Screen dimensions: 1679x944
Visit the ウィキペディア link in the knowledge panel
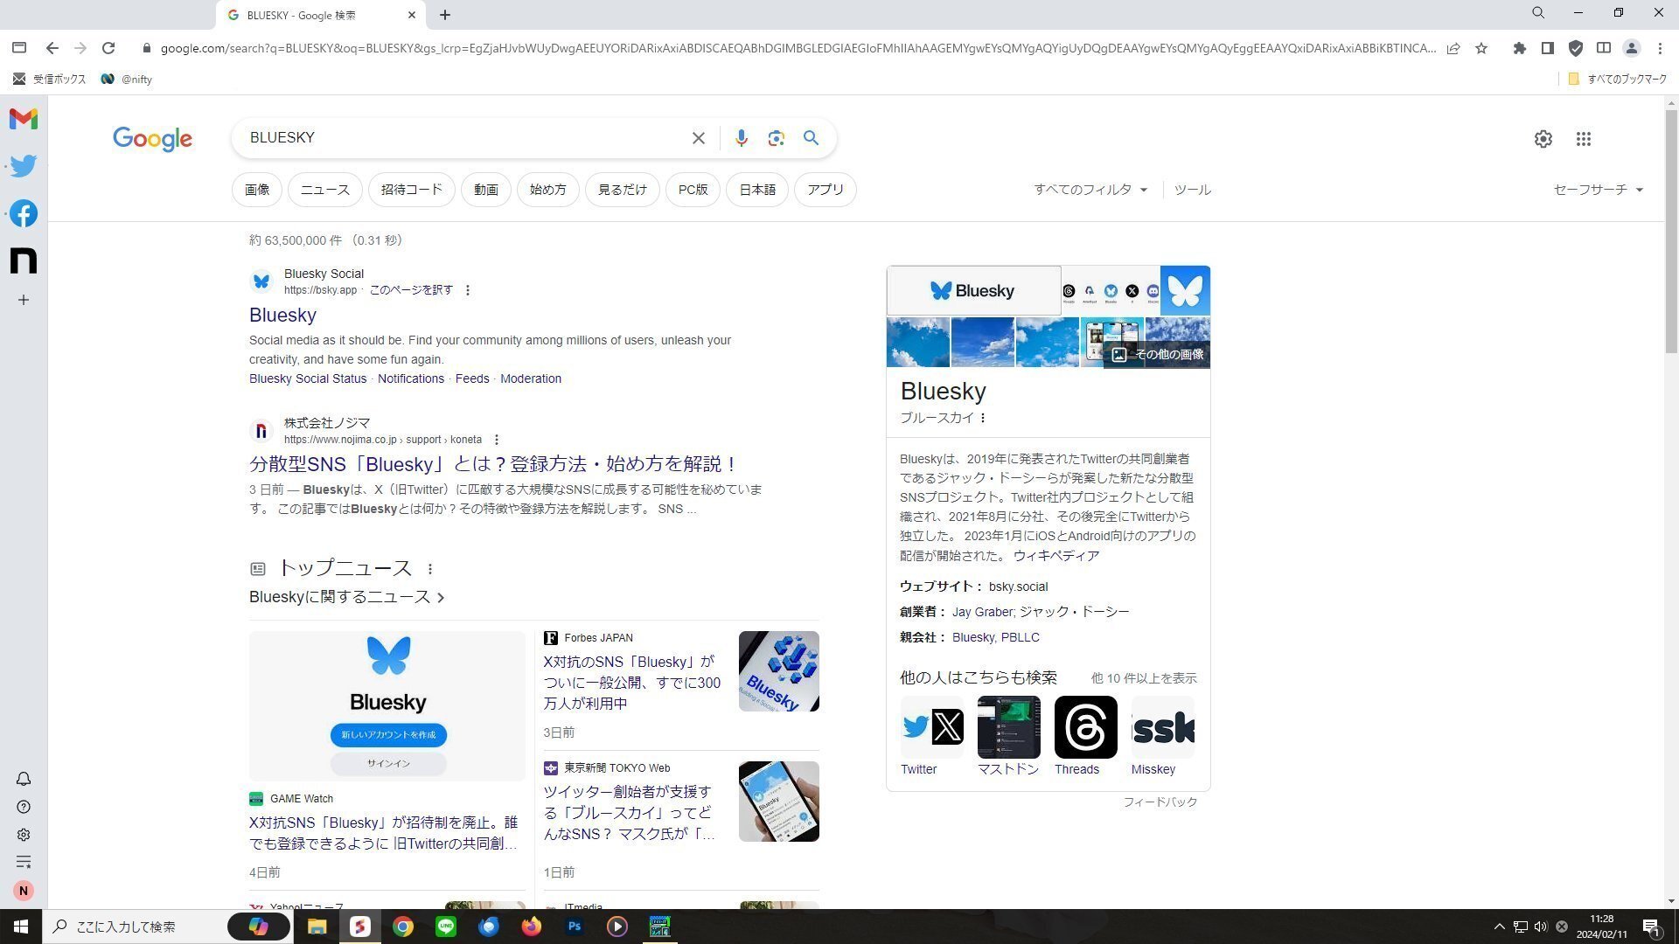(x=1055, y=555)
